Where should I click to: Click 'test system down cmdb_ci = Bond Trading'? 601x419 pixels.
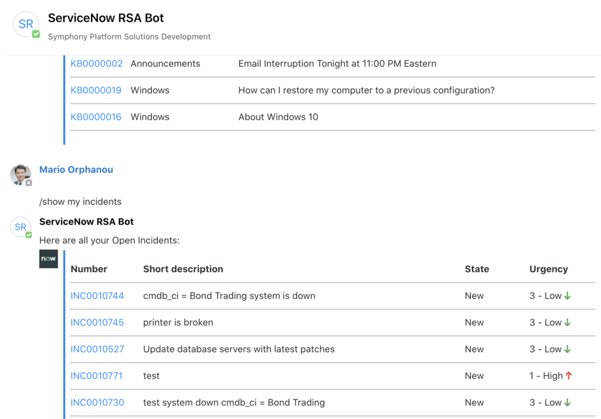[x=234, y=403]
